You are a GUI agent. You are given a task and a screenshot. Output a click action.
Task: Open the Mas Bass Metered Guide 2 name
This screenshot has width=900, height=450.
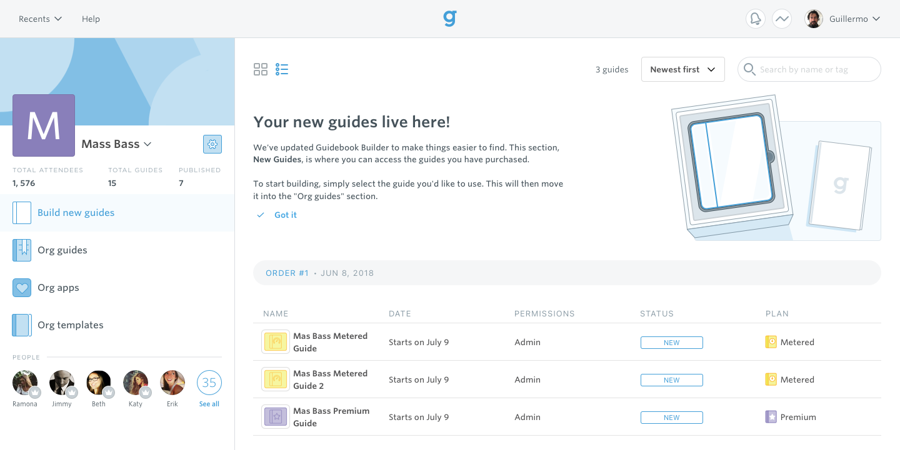point(331,379)
